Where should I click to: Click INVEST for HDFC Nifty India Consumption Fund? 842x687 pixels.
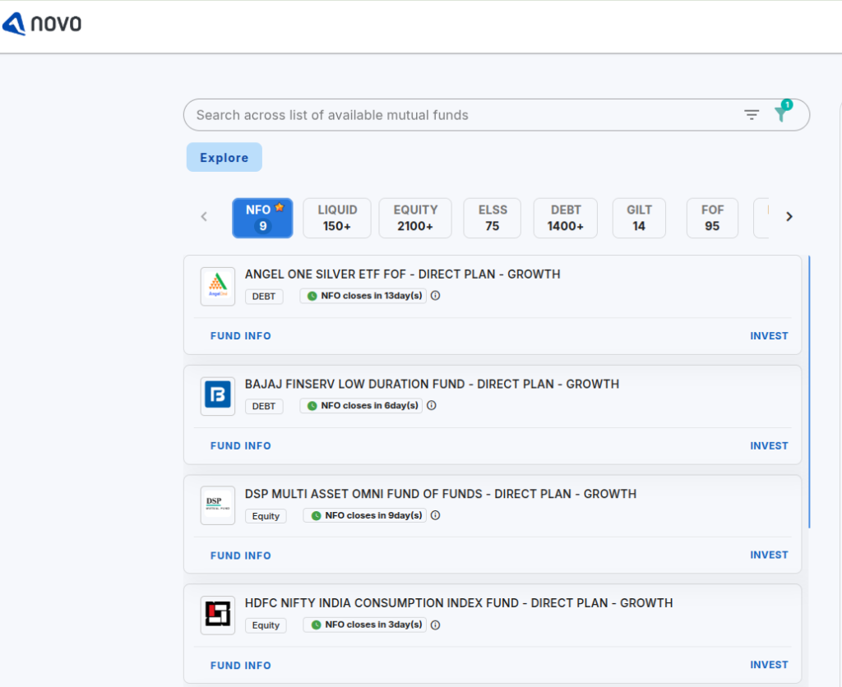pyautogui.click(x=769, y=665)
